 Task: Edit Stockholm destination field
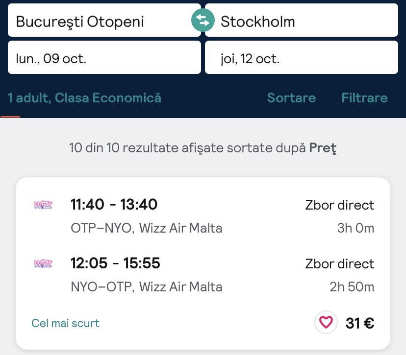point(301,21)
